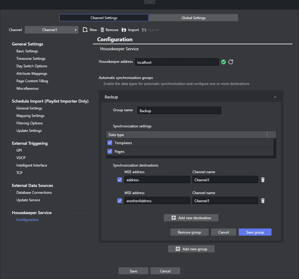Click the New channel icon
This screenshot has height=279, width=299.
coord(85,30)
